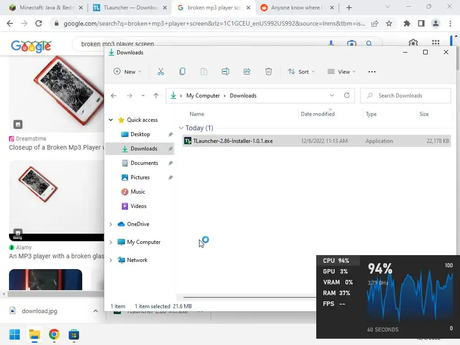The width and height of the screenshot is (460, 345).
Task: Sort by Date modified column header
Action: click(318, 114)
